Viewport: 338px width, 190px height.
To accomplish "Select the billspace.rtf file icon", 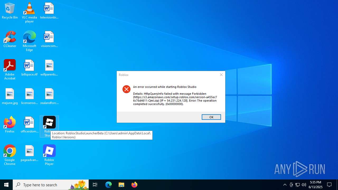I will coord(29,68).
